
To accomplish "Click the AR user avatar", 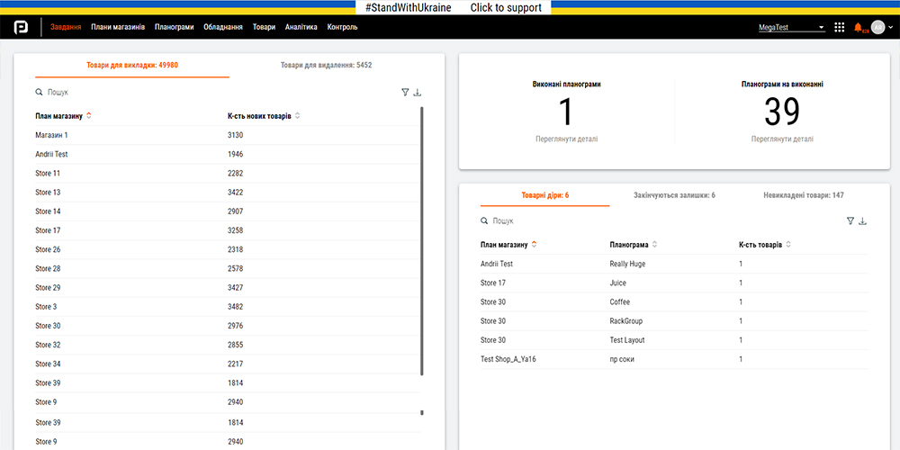I will click(x=877, y=27).
